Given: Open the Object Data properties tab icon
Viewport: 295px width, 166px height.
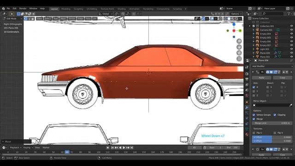Looking at the screenshot, I should click(x=247, y=129).
